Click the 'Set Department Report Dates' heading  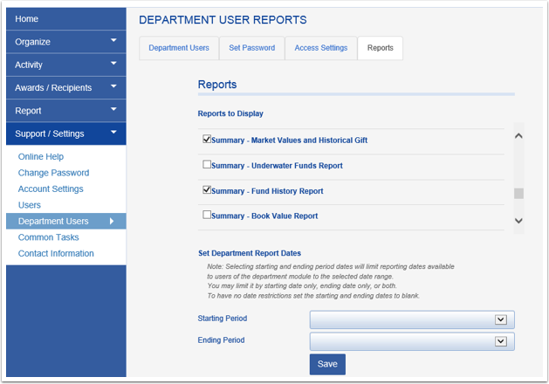pyautogui.click(x=250, y=253)
